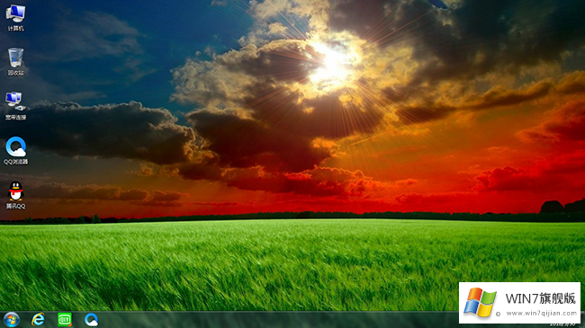
Task: Click the 宽带连接 text label
Action: pyautogui.click(x=15, y=118)
